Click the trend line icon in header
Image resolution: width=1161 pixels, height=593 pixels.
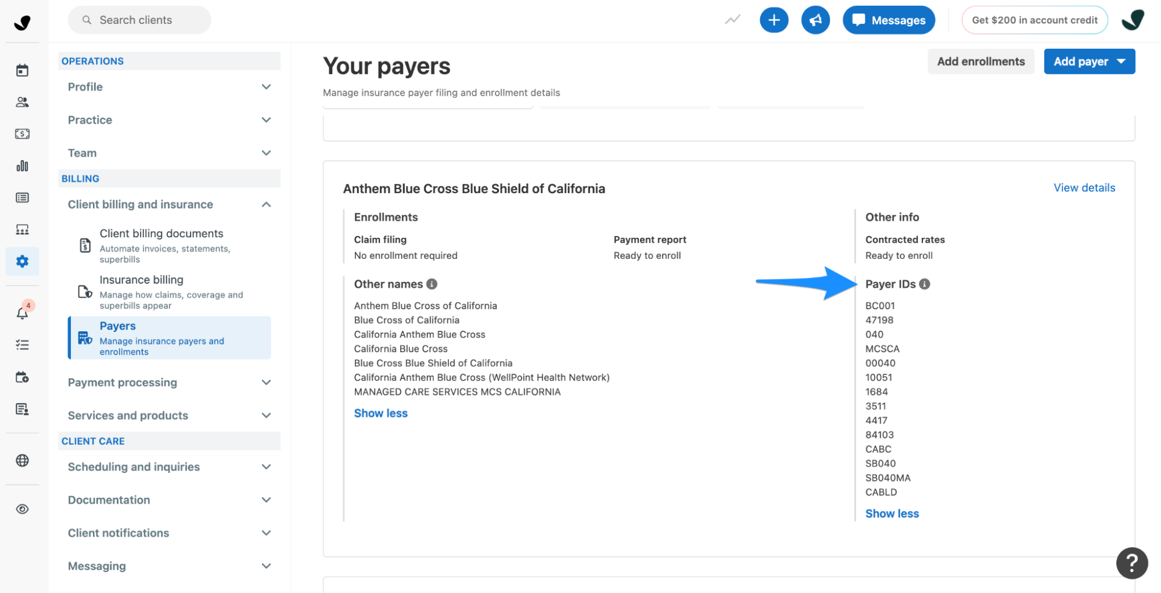732,20
